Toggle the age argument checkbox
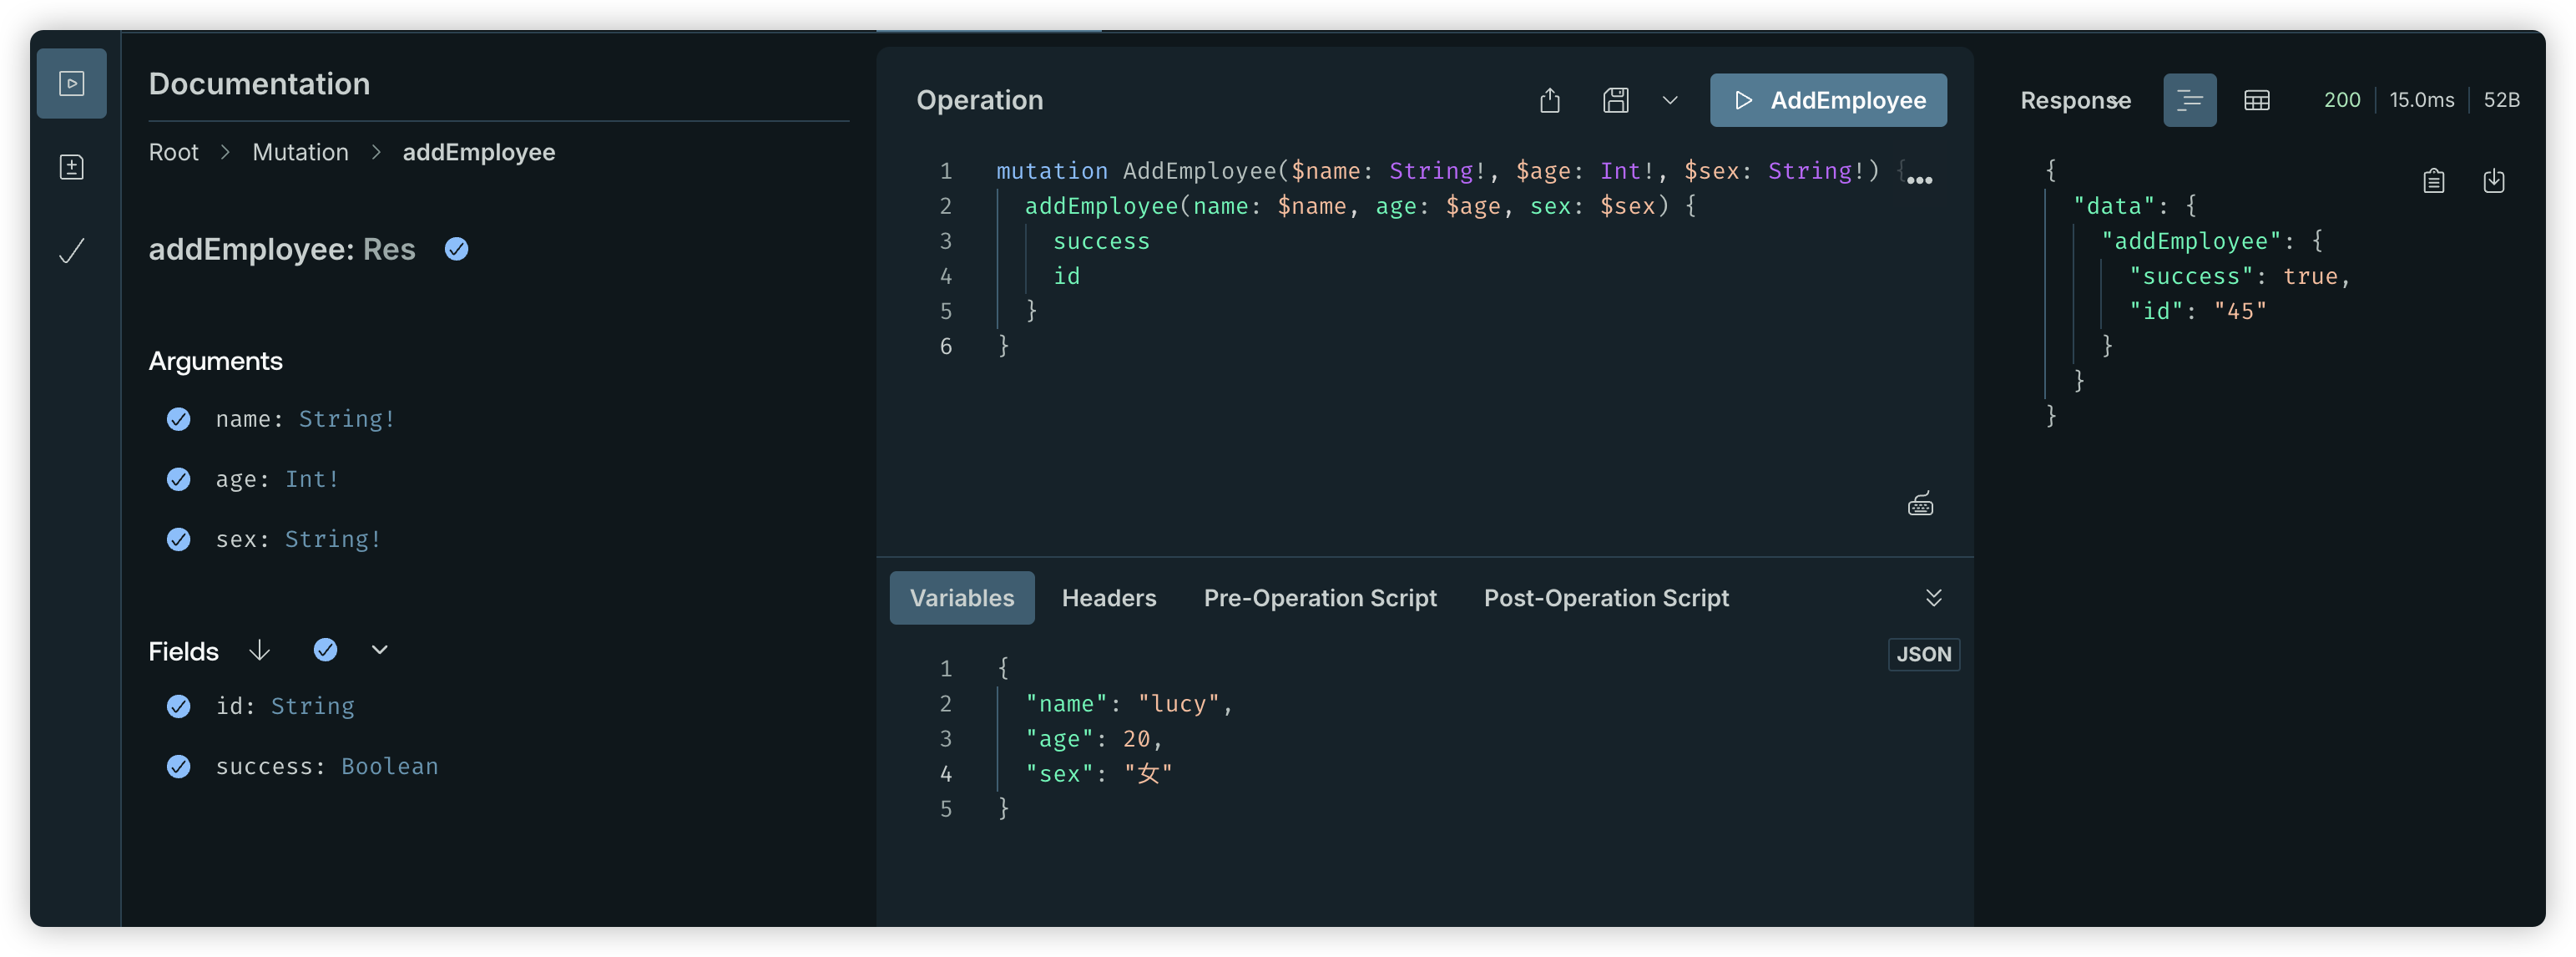Viewport: 2576px width, 957px height. pos(179,479)
